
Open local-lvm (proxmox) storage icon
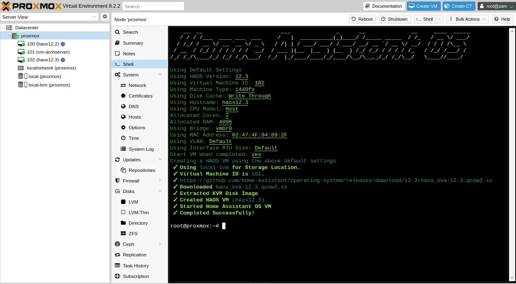21,85
